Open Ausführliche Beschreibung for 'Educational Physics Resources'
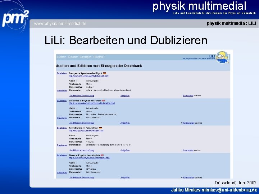The image size is (259, 194). (x=82, y=123)
